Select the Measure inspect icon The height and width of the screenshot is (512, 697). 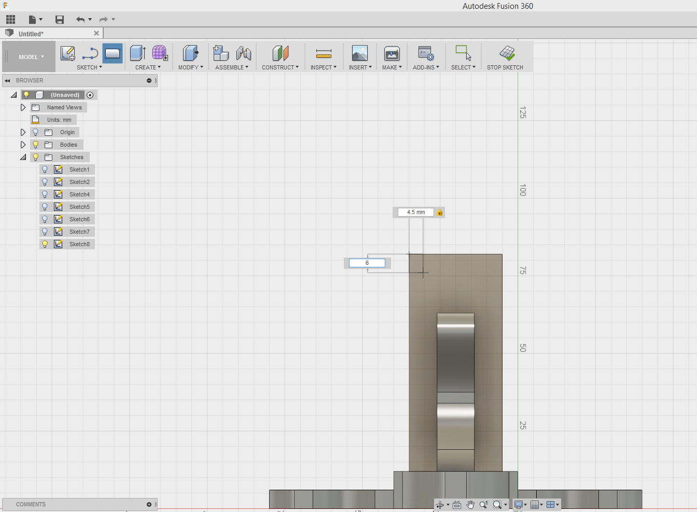click(x=324, y=53)
